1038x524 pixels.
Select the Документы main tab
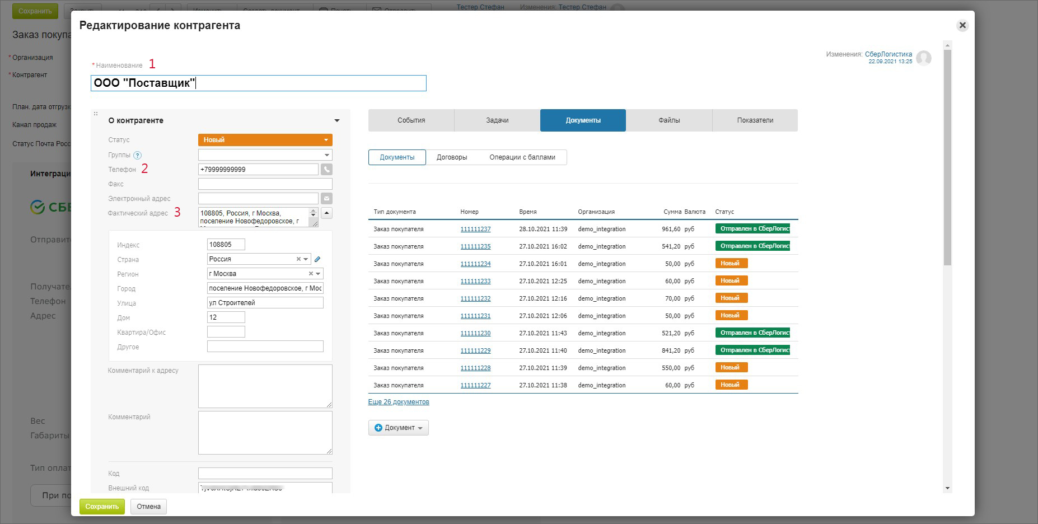[x=583, y=120]
